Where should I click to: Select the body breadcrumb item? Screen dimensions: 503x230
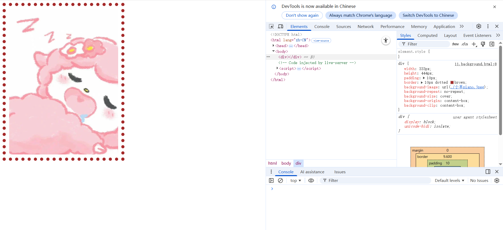tap(286, 163)
